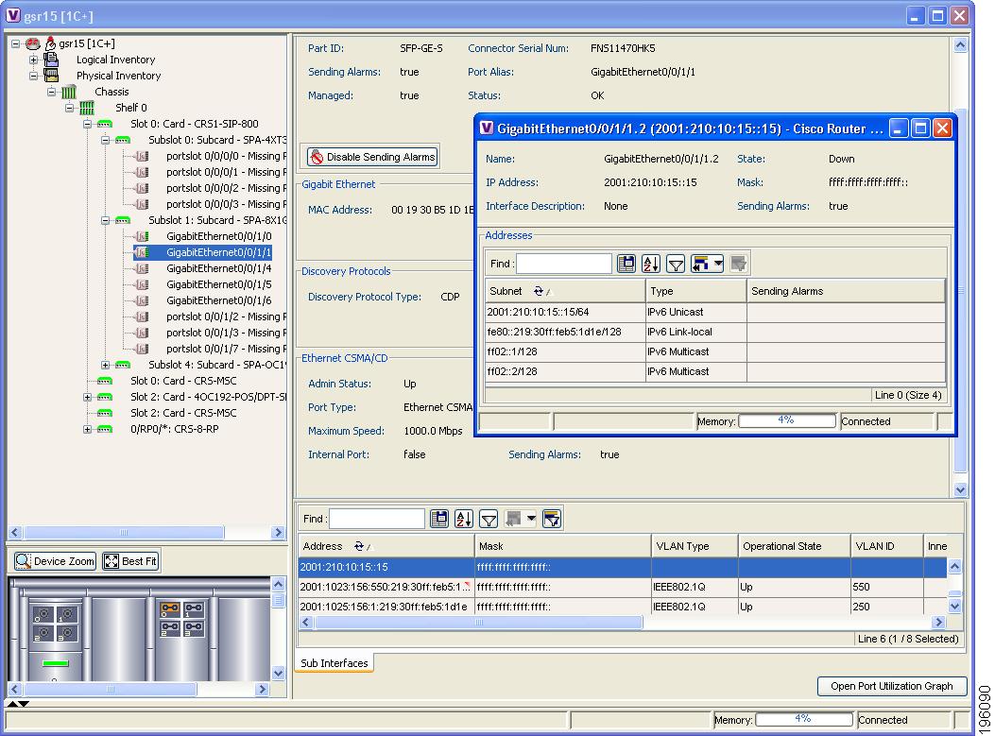Screen dimensions: 995x736
Task: Click the gsr15 [1C+] router icon in tree
Action: pyautogui.click(x=33, y=43)
